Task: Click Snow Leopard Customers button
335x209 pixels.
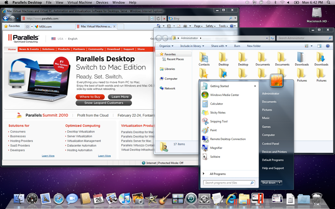Action: tap(103, 103)
